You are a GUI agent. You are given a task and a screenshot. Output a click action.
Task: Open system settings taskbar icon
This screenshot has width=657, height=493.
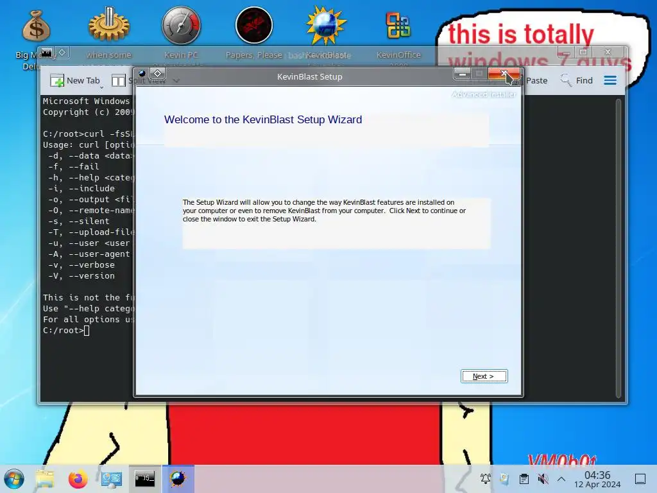coord(112,479)
